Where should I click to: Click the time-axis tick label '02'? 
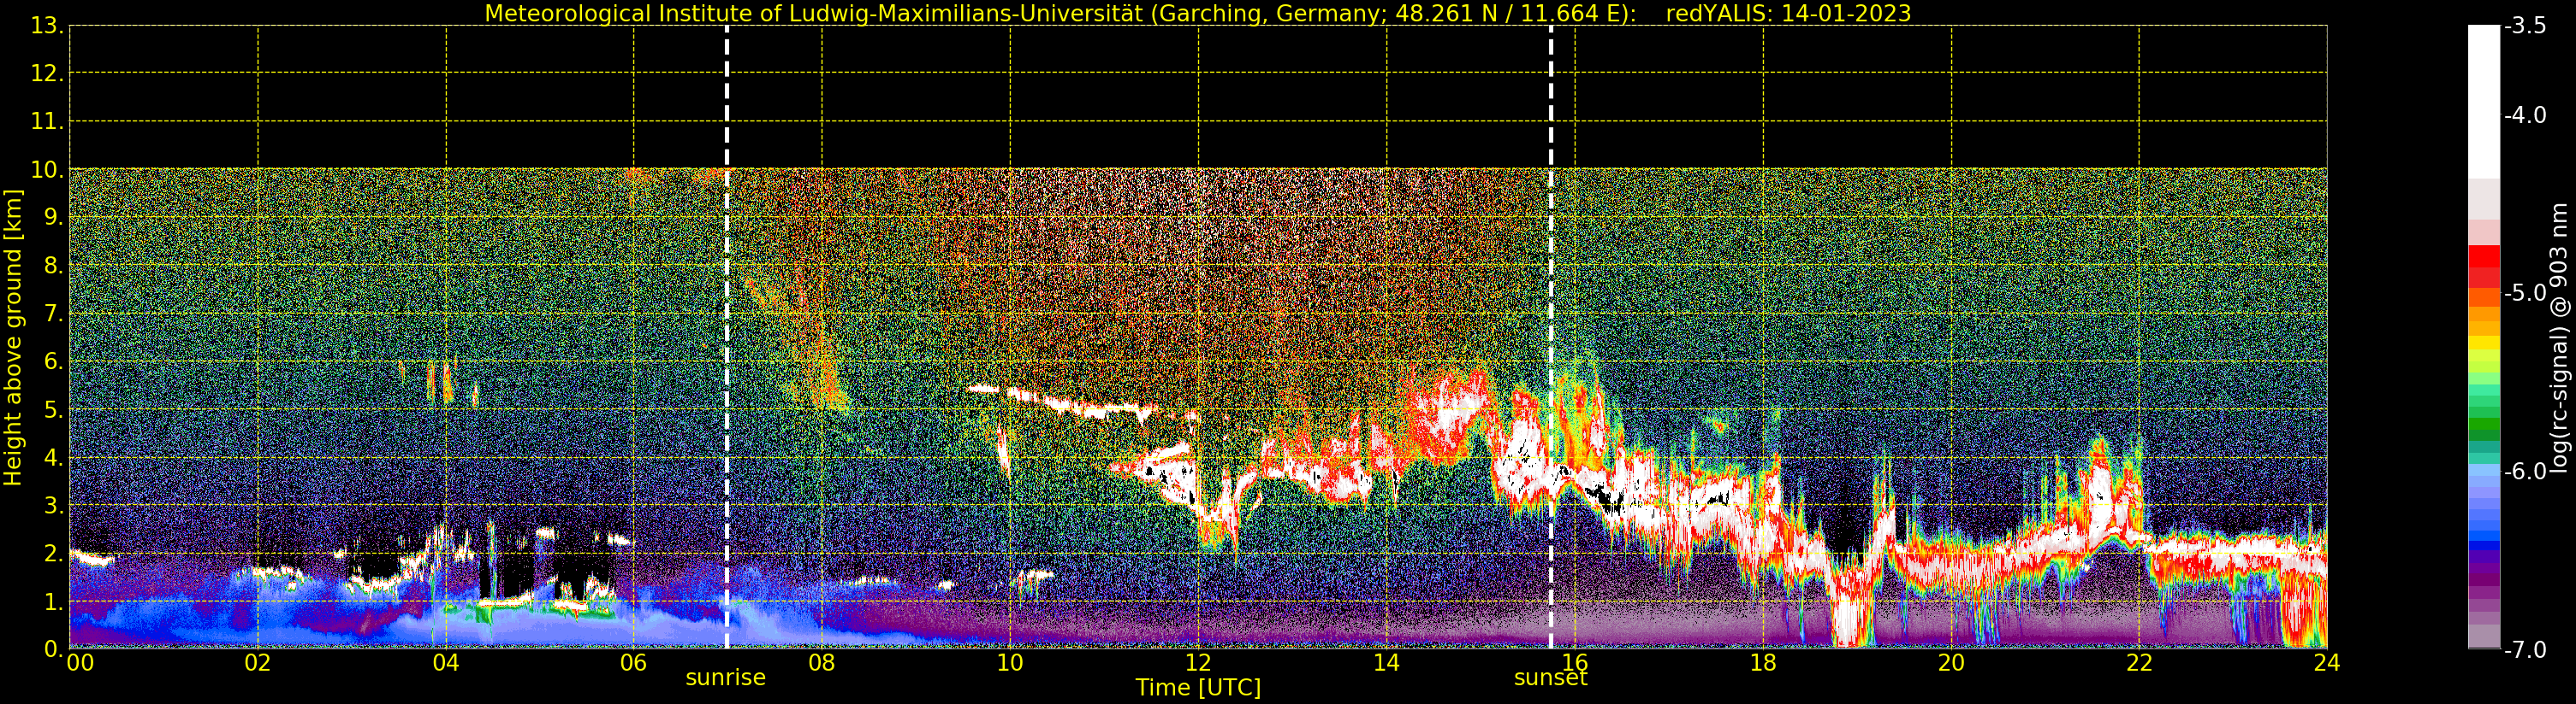258,663
